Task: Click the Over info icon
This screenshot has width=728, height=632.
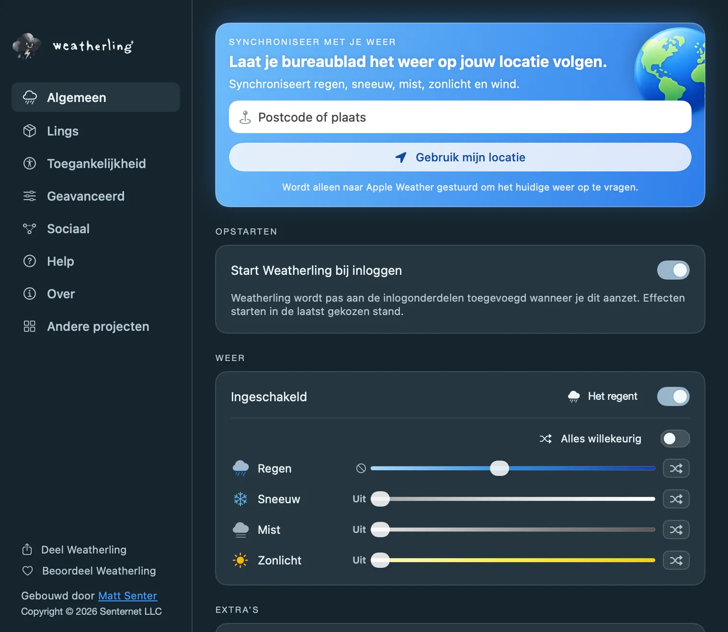Action: (30, 293)
